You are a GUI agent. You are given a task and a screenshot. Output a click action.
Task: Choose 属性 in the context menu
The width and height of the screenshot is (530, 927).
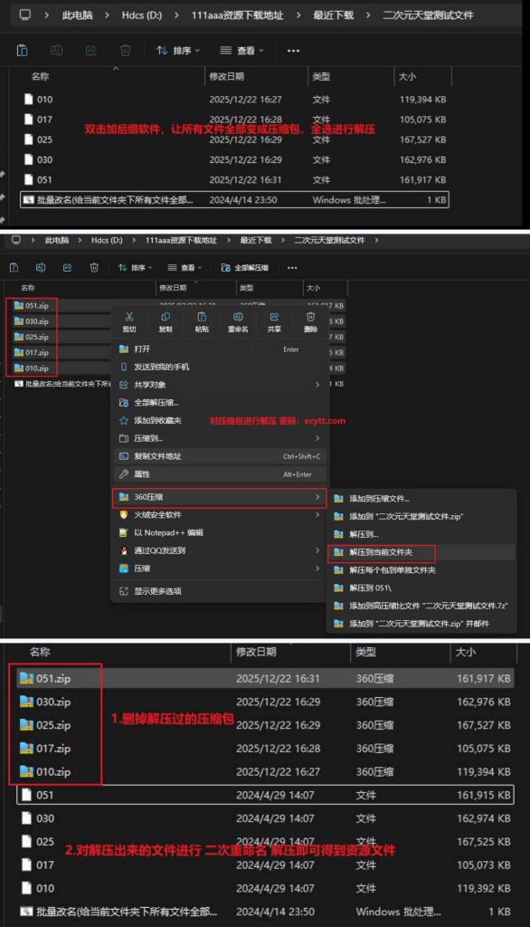[x=220, y=473]
